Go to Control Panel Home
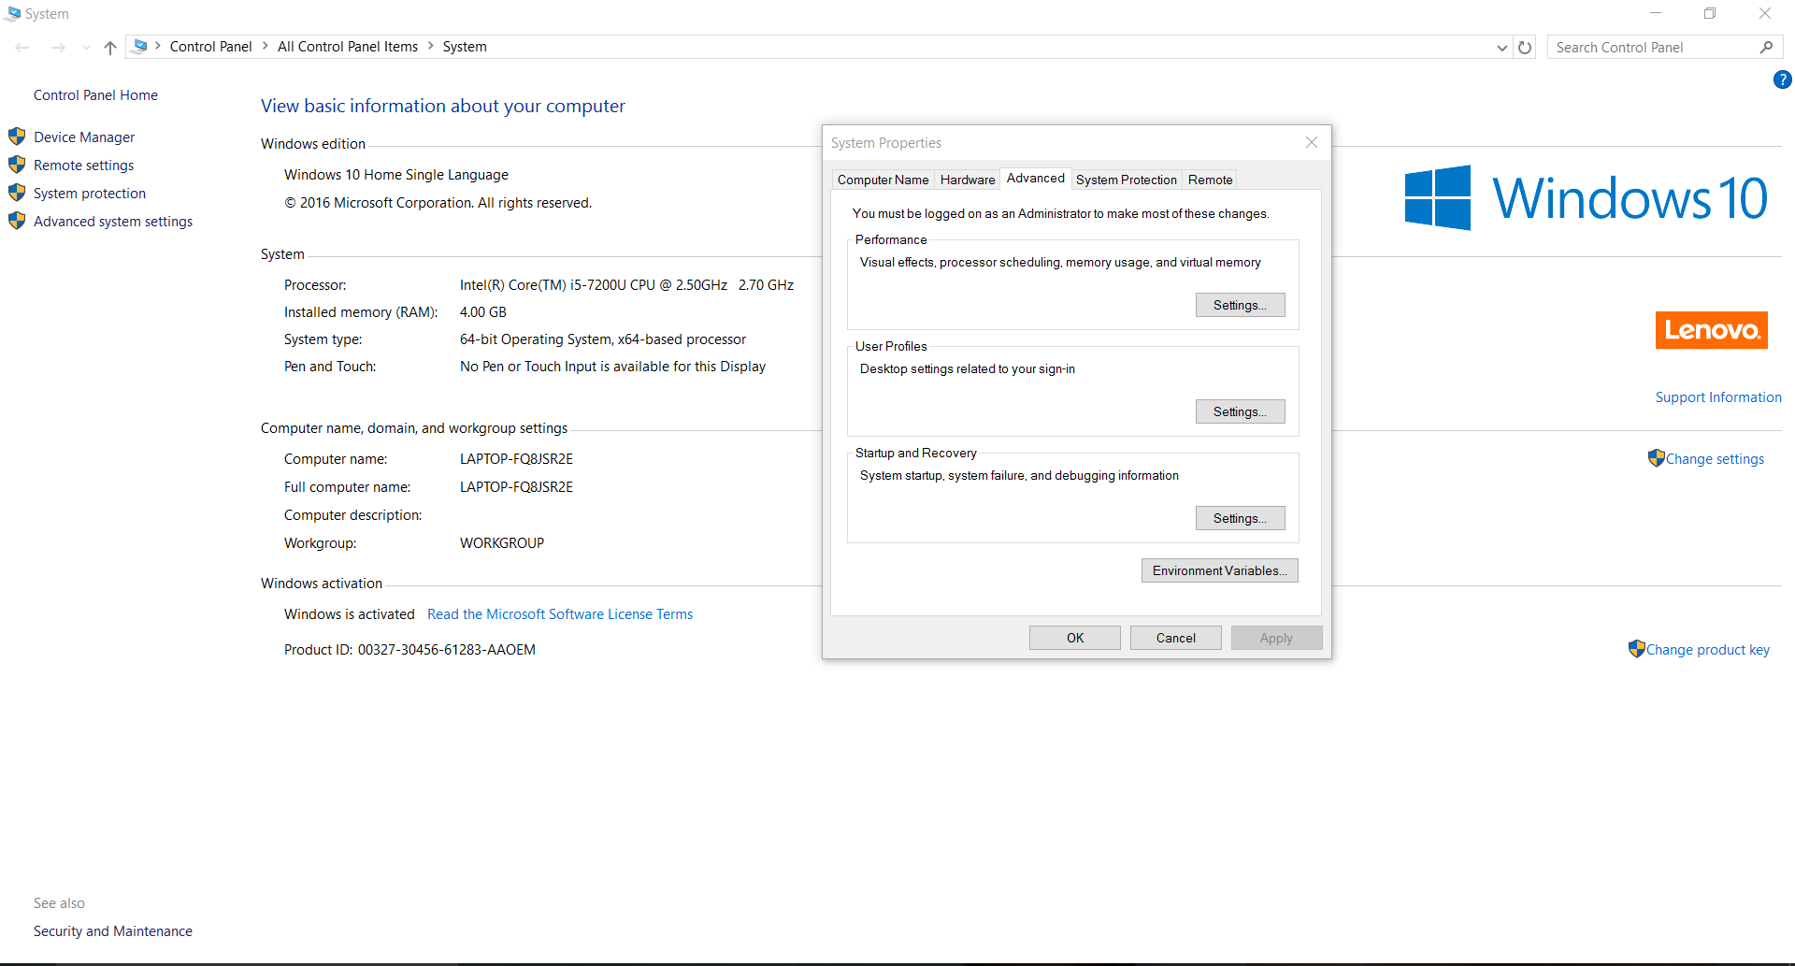Screen dimensions: 1795x966 pyautogui.click(x=95, y=95)
